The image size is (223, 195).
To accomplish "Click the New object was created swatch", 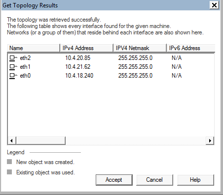I will click(x=9, y=162).
